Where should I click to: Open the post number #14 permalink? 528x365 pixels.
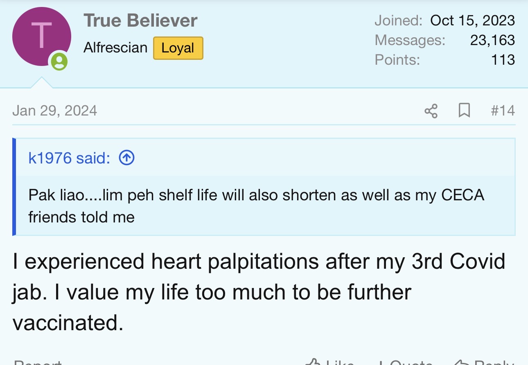pyautogui.click(x=503, y=111)
